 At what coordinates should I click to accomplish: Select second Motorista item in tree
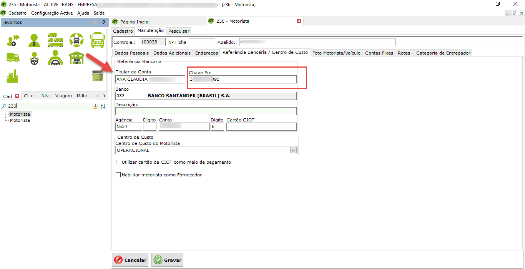click(20, 120)
